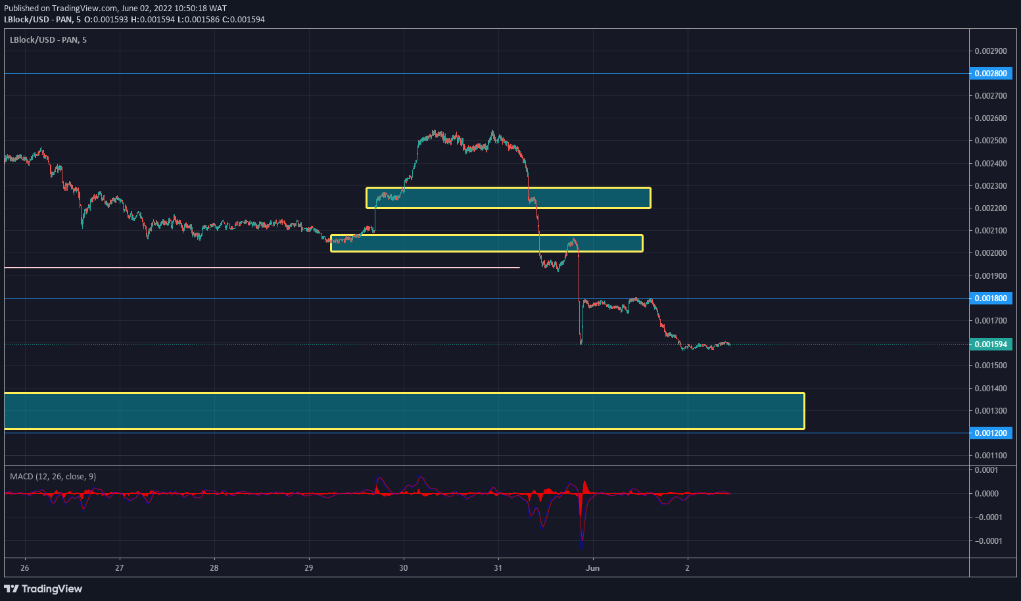This screenshot has height=601, width=1021.
Task: Click the published on TradingView.com header text
Action: pyautogui.click(x=116, y=9)
